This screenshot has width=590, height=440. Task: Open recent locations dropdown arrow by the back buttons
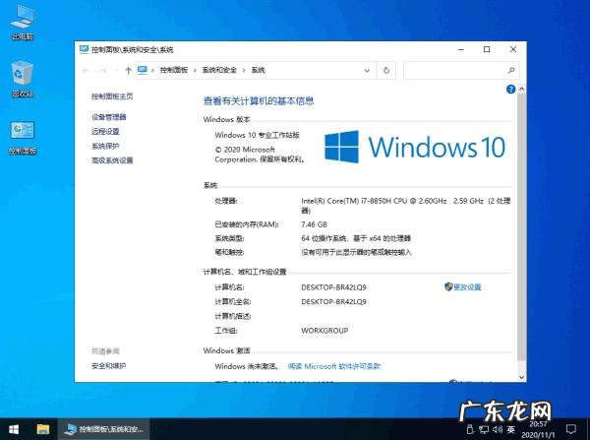(x=116, y=71)
